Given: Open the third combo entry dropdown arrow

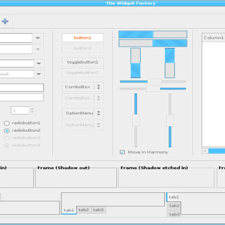Looking at the screenshot, I should (x=39, y=64).
